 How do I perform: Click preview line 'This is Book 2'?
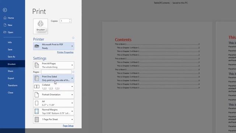point(157,58)
